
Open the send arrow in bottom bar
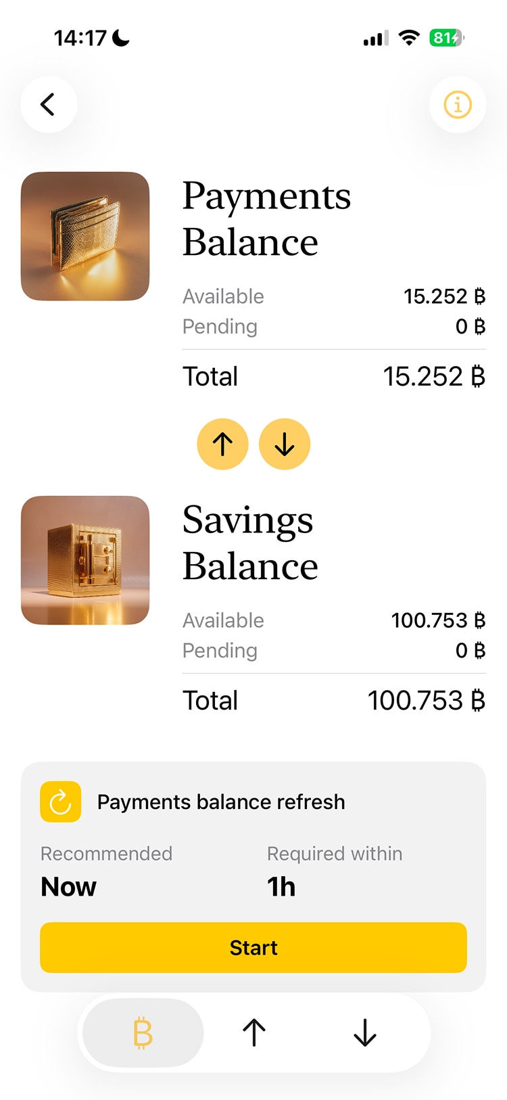coord(254,1033)
